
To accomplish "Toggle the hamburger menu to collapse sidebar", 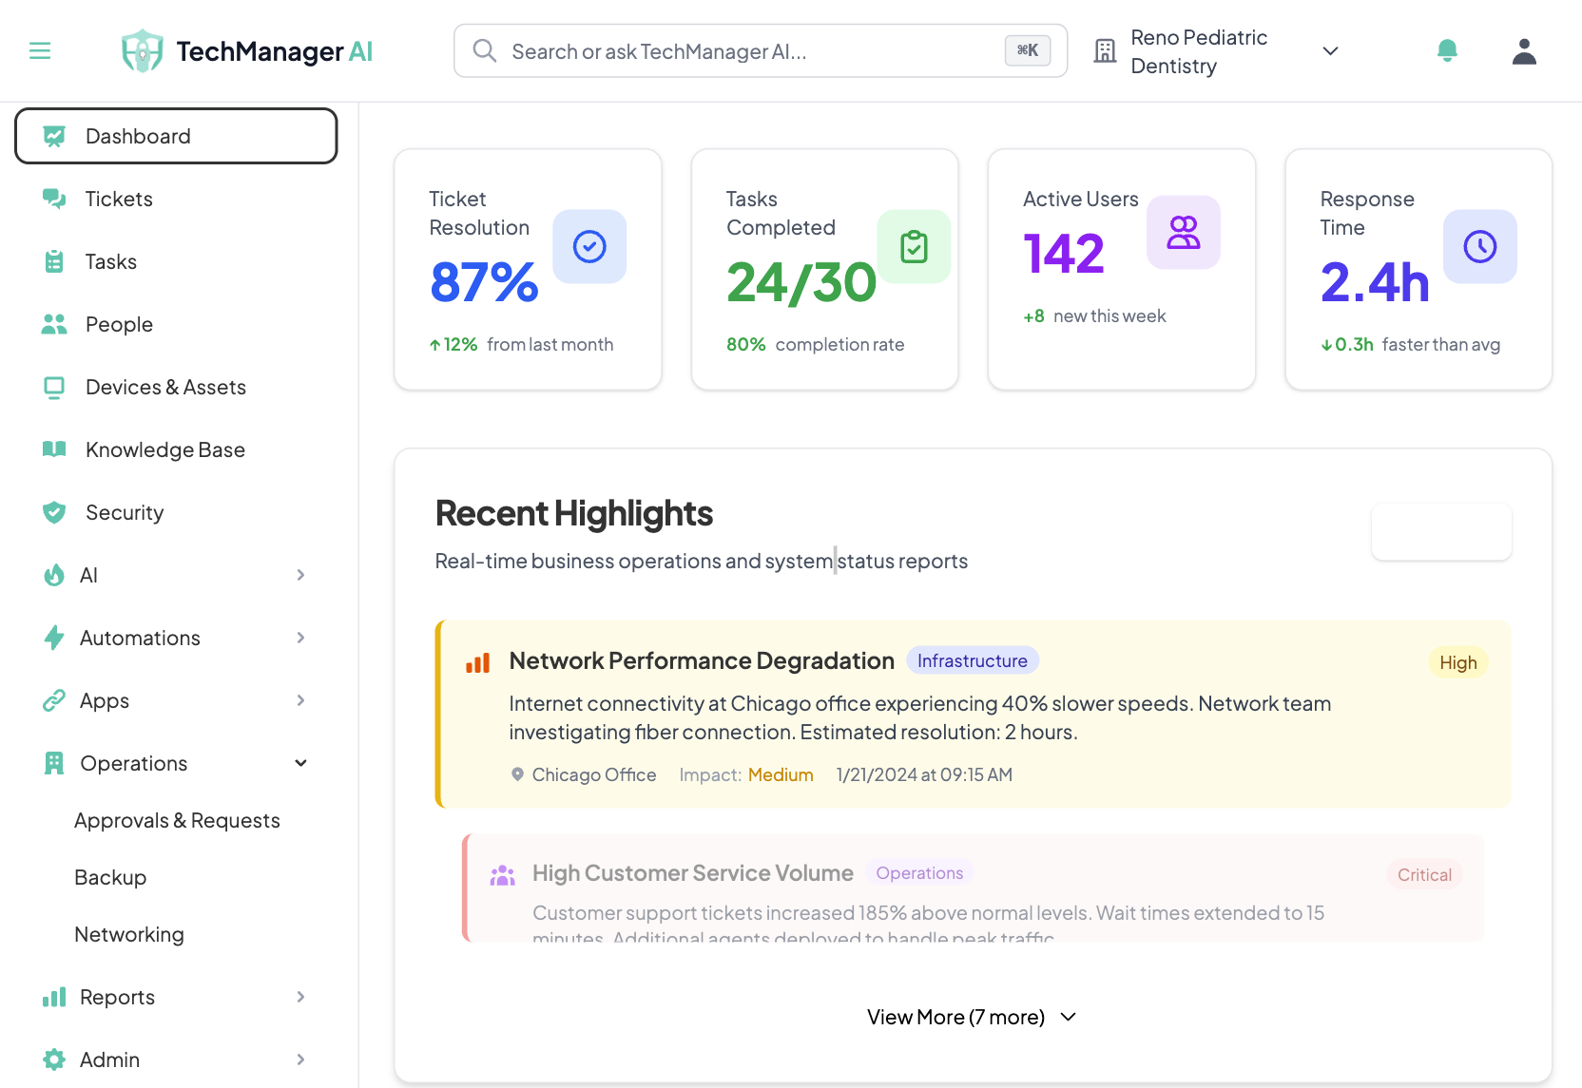I will tap(40, 50).
